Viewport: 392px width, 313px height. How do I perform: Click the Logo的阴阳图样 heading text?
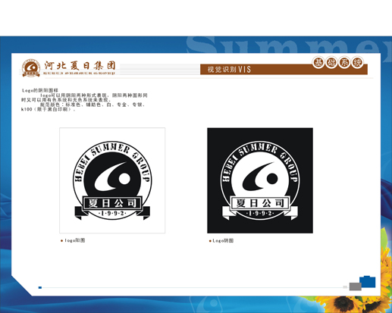click(40, 90)
